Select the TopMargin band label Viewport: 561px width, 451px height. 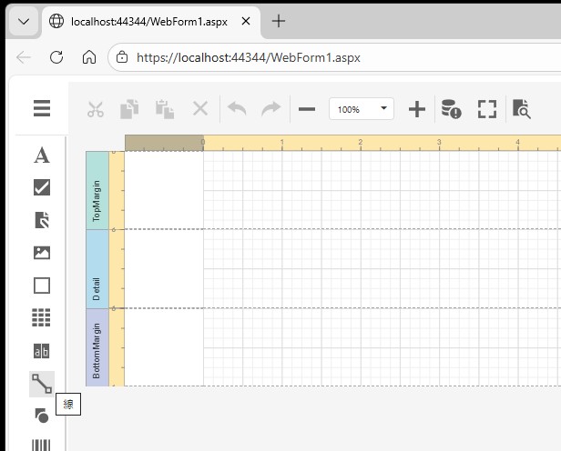(x=97, y=190)
